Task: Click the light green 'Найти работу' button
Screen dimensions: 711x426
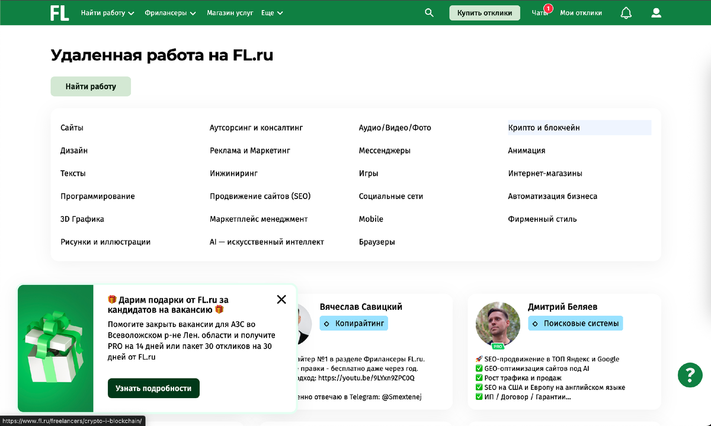Action: point(91,87)
